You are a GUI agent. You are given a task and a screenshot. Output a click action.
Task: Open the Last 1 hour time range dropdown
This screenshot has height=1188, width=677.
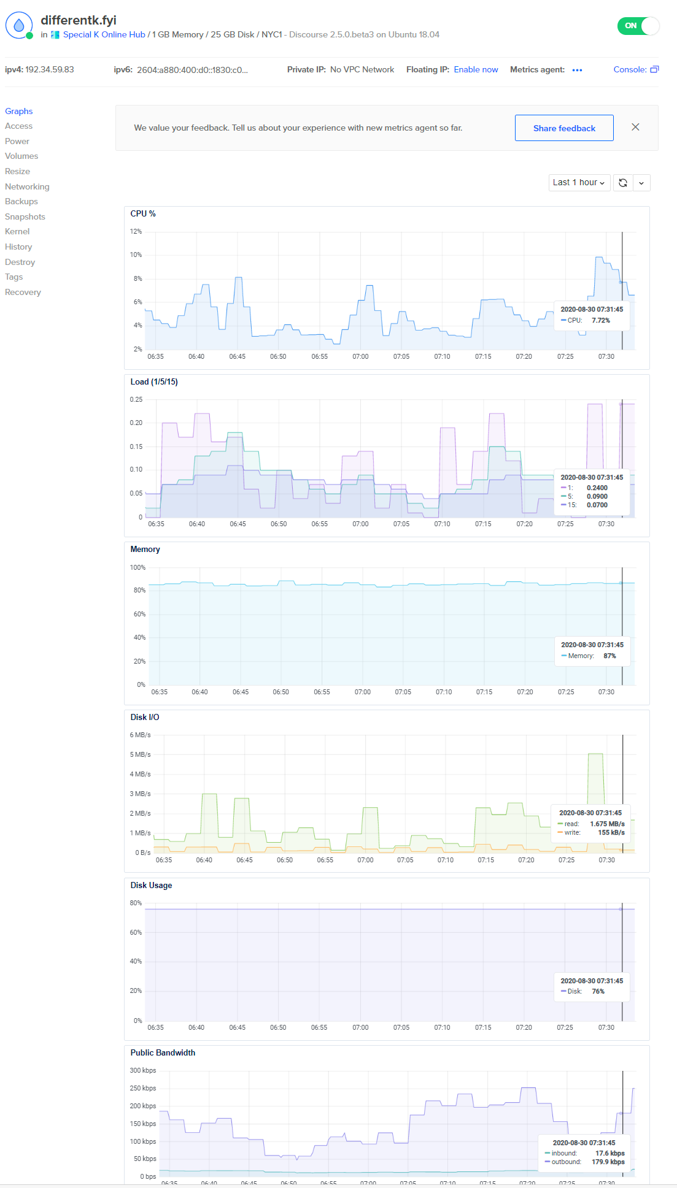point(579,183)
